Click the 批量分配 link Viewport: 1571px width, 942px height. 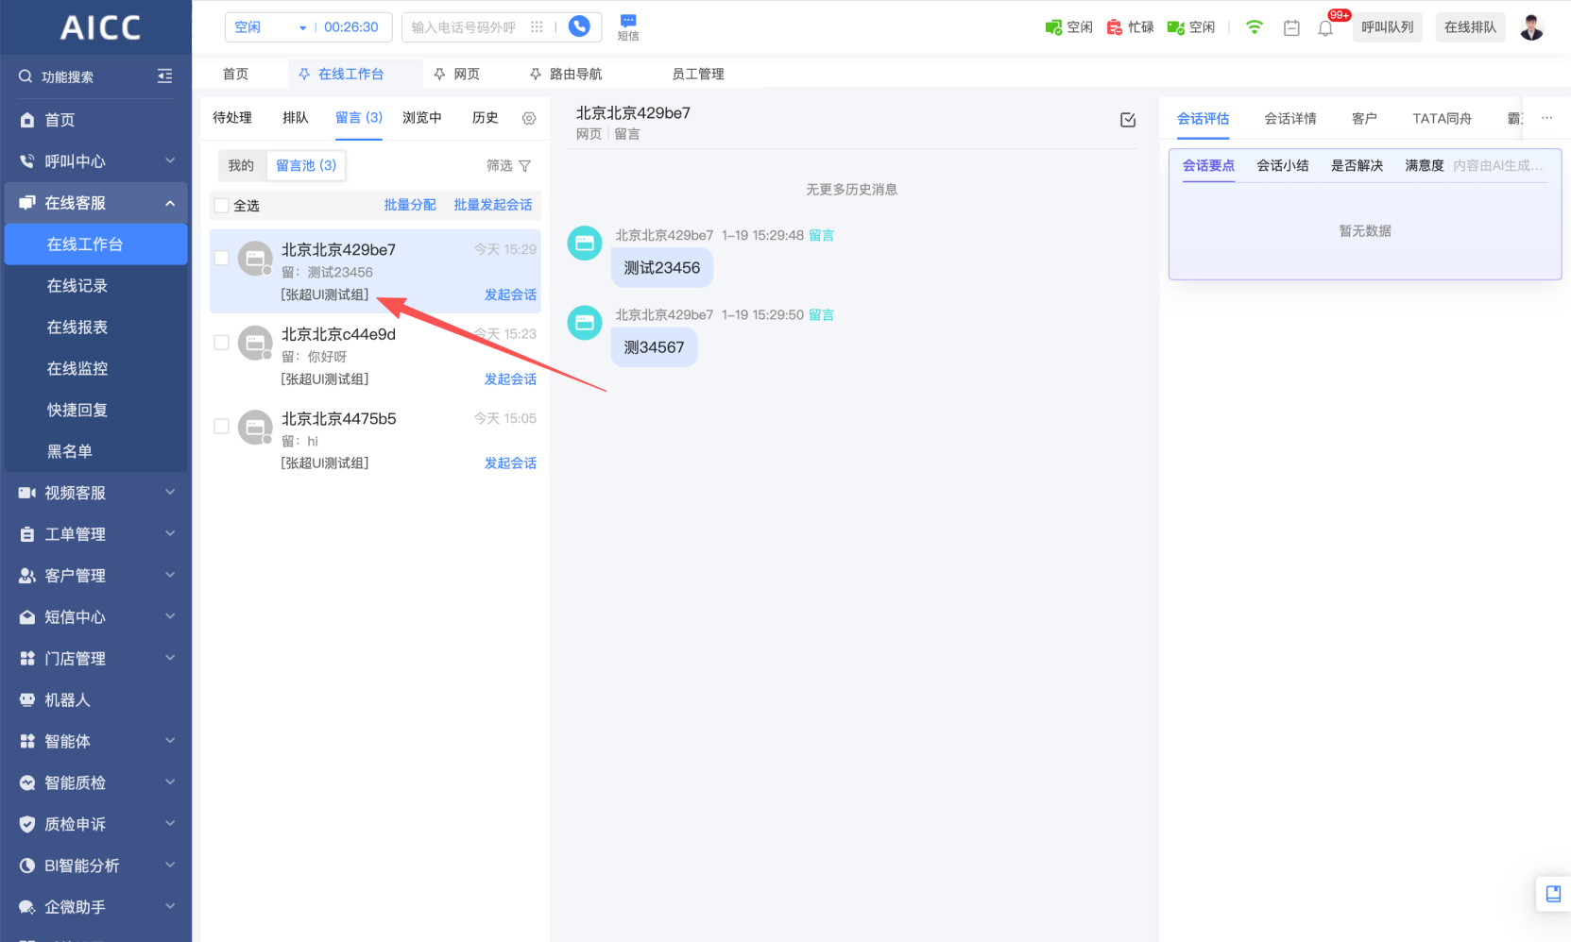tap(410, 205)
